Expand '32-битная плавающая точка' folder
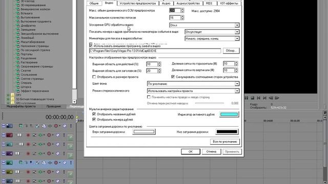The image size is (328, 184). (x=8, y=99)
